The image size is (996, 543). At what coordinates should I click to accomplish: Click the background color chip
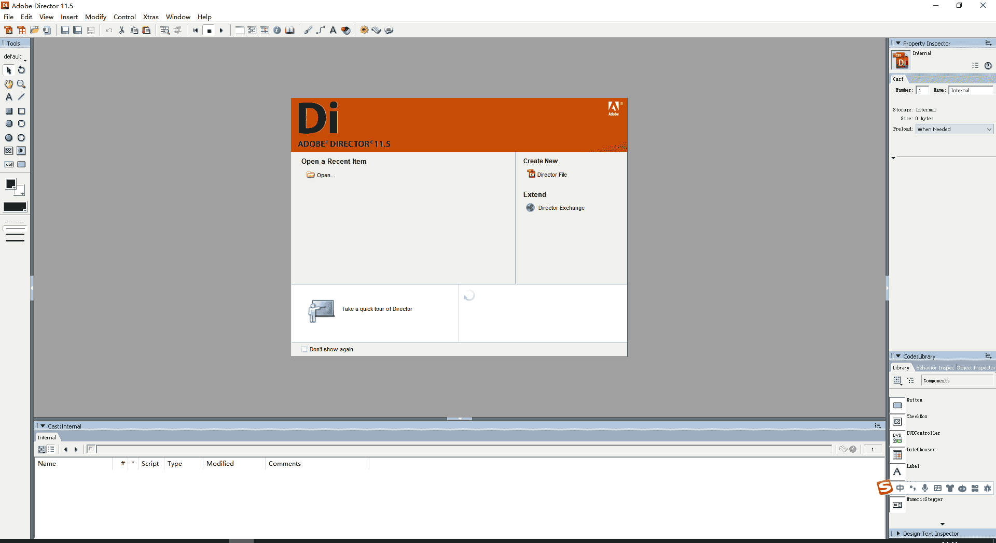click(20, 191)
